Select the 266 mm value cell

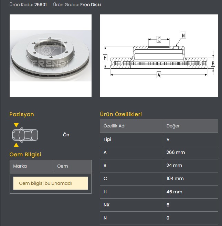coord(176,152)
